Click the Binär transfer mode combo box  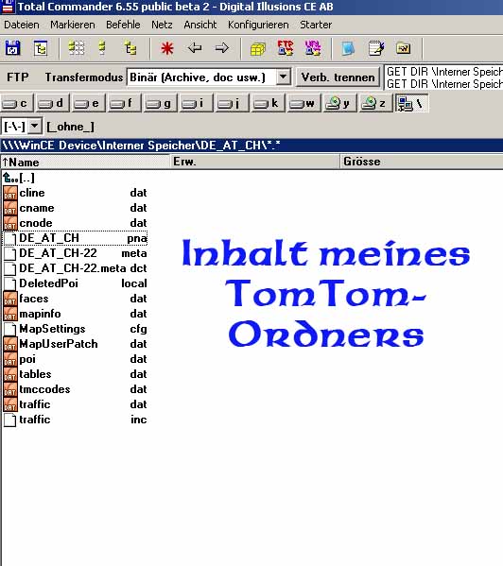pos(209,77)
